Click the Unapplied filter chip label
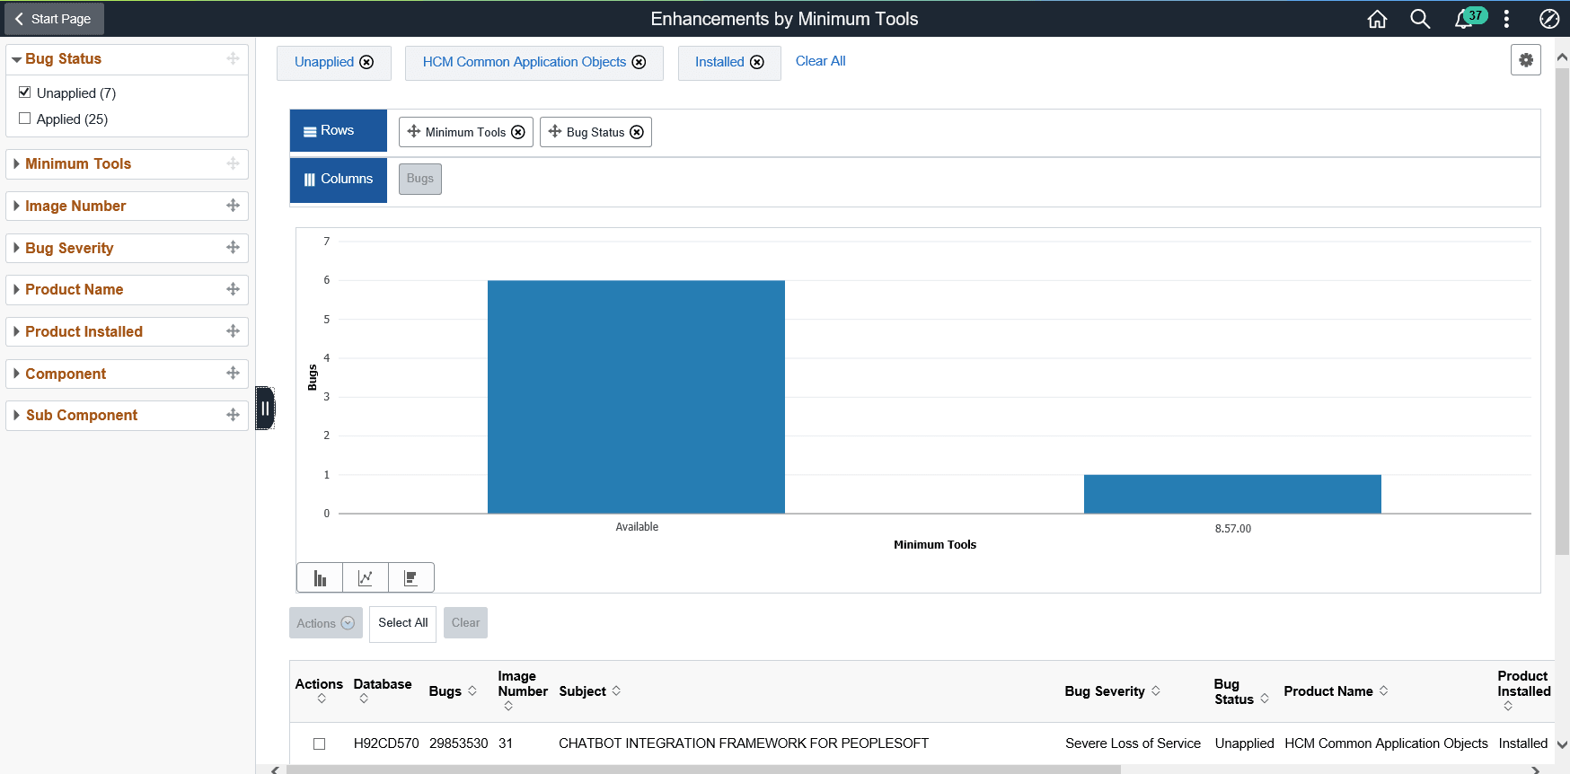 [x=324, y=62]
